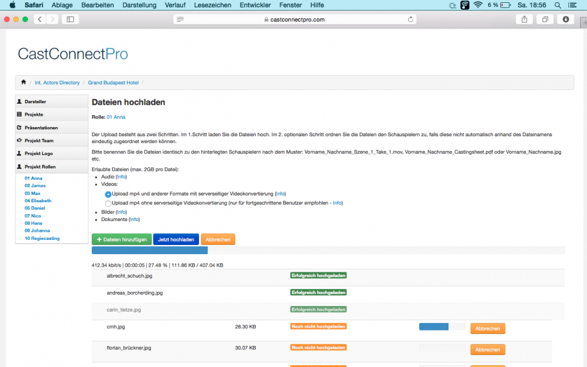Select role 04 Elisabeth in sidebar
This screenshot has height=367, width=587.
(x=38, y=201)
